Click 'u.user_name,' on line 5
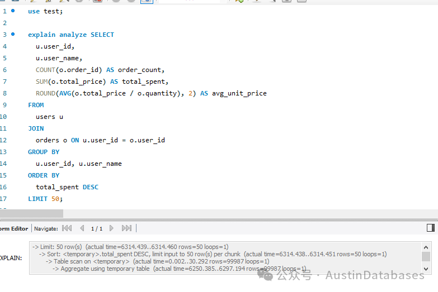Screen dimensions: 438x292 [x=59, y=58]
